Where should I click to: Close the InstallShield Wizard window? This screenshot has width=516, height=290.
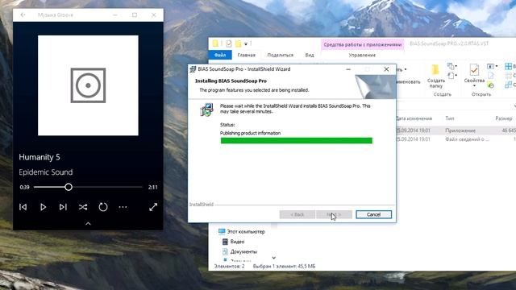coord(386,69)
